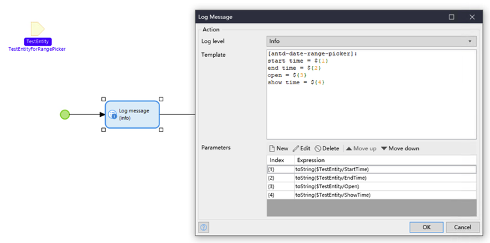Select the green start event circle

65,114
